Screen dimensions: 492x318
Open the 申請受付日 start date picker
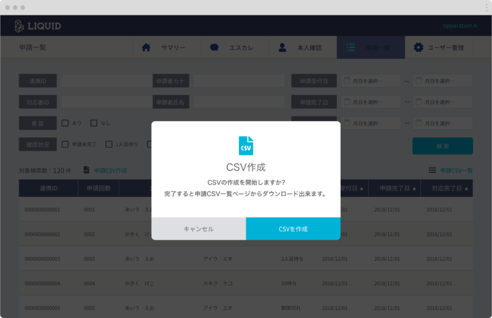tap(370, 81)
